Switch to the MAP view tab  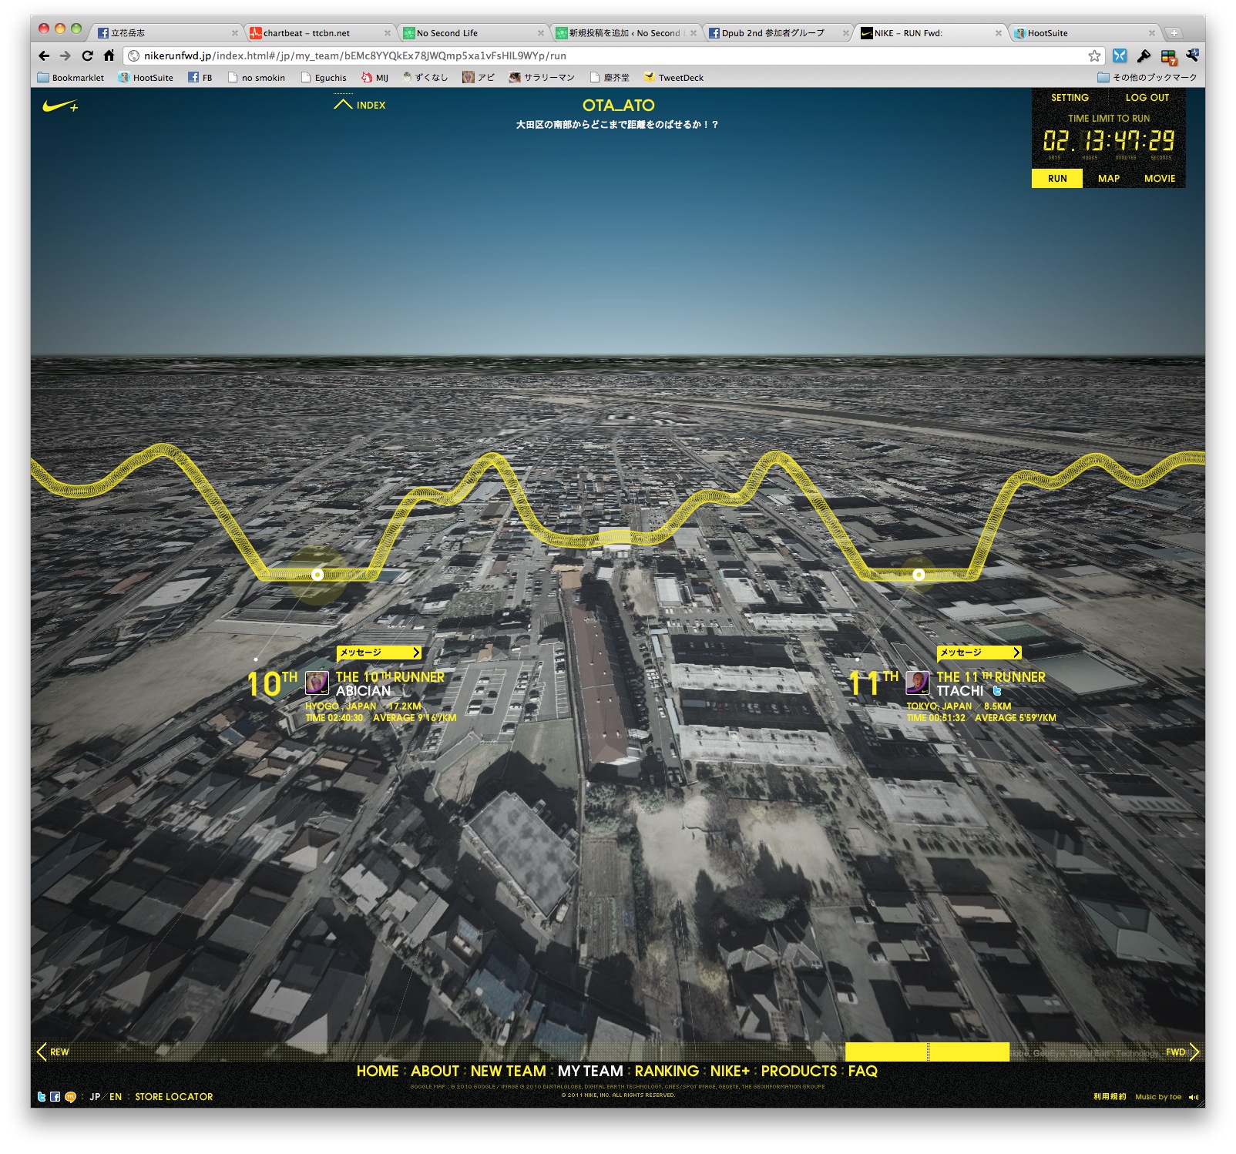click(x=1108, y=178)
